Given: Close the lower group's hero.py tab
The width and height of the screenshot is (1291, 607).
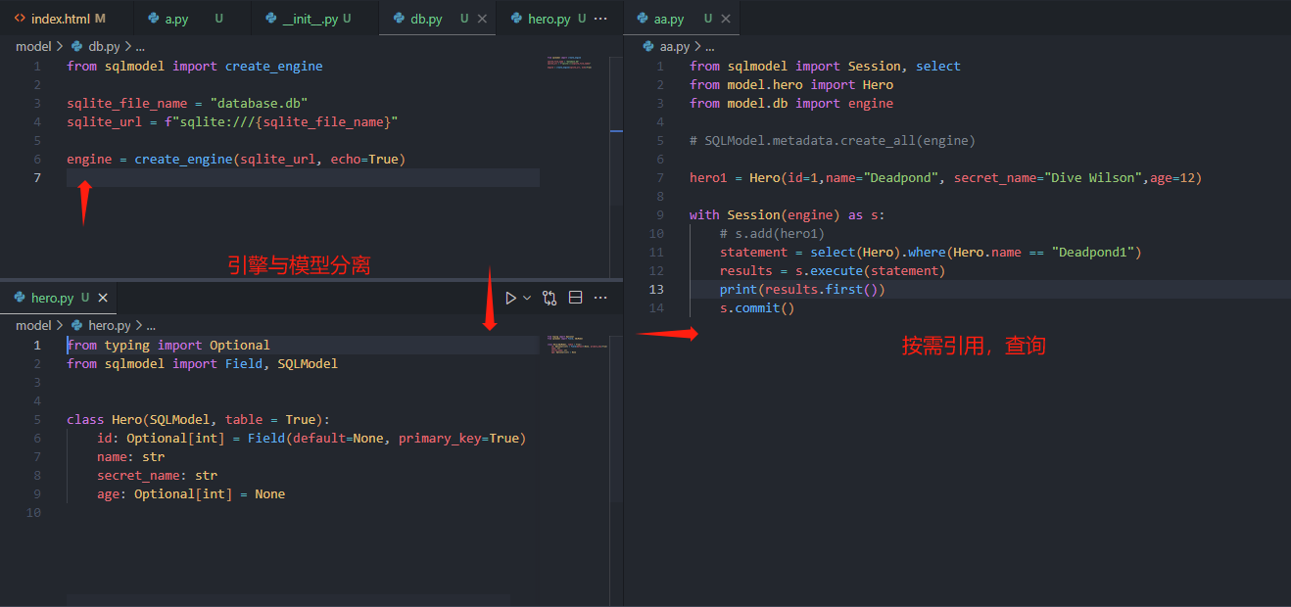Looking at the screenshot, I should pyautogui.click(x=103, y=298).
